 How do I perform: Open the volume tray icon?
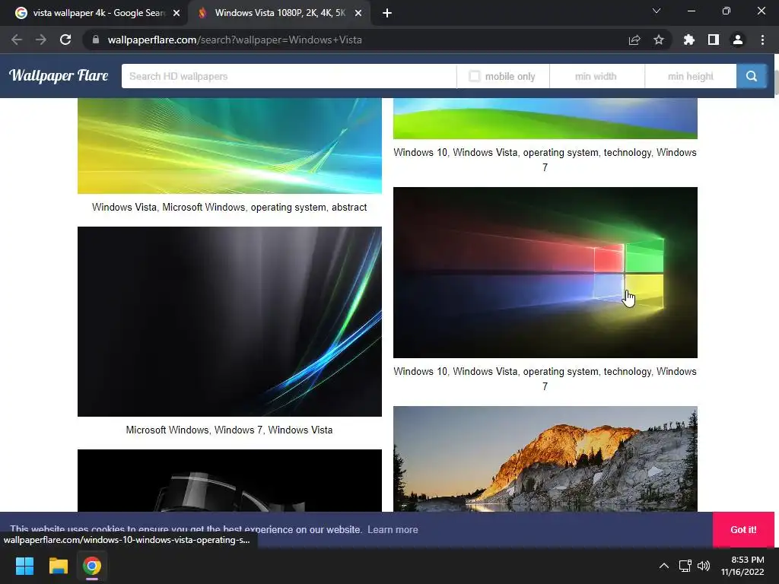coord(704,566)
